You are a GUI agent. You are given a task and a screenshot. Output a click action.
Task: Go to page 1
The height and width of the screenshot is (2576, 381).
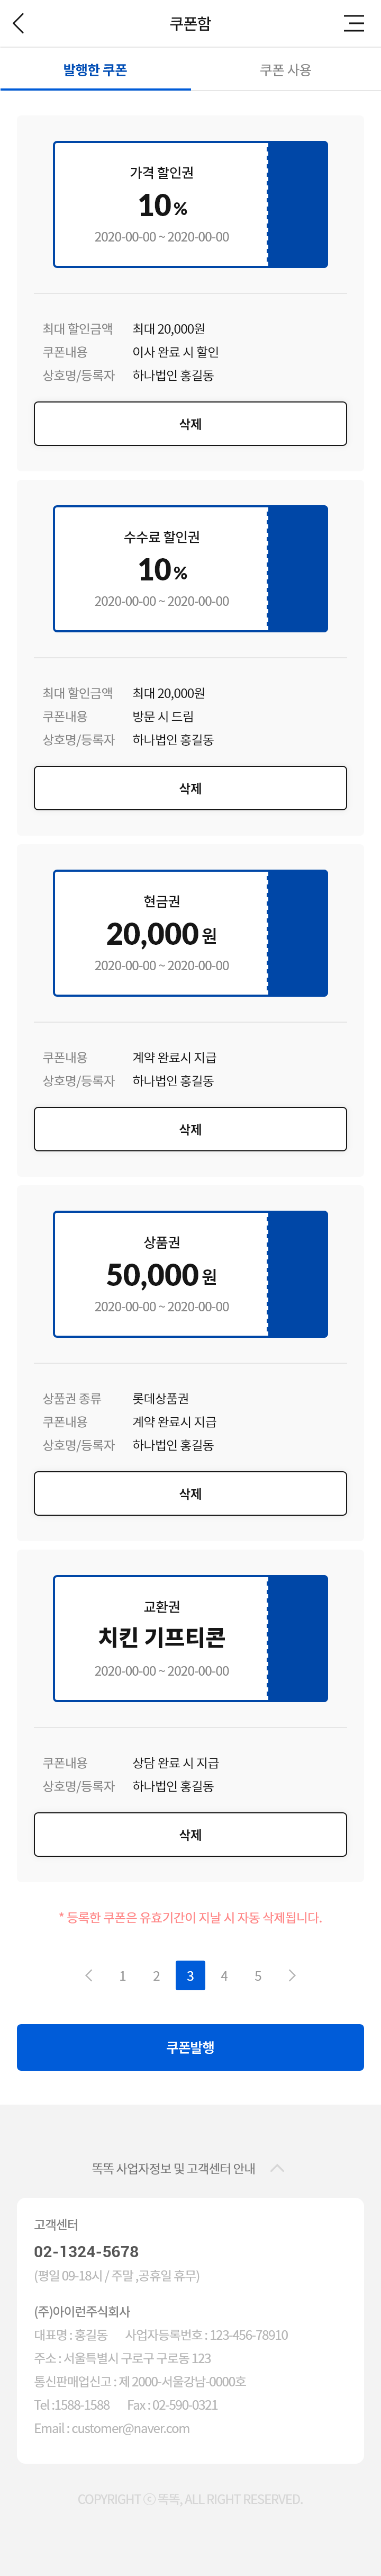[x=123, y=1975]
